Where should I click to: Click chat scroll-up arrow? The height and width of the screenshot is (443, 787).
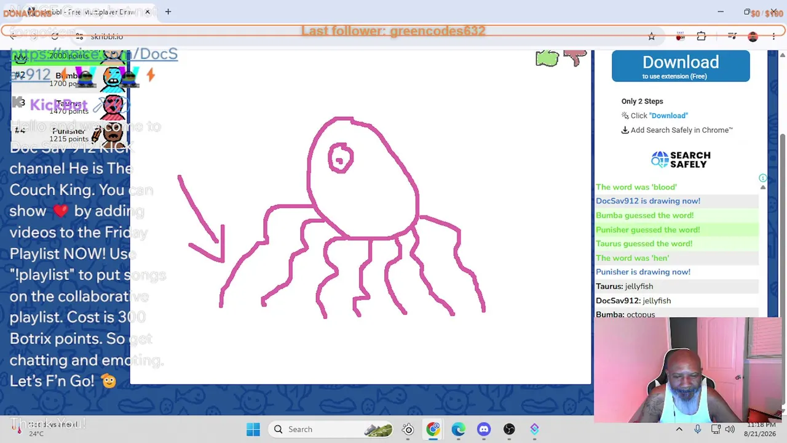(763, 187)
